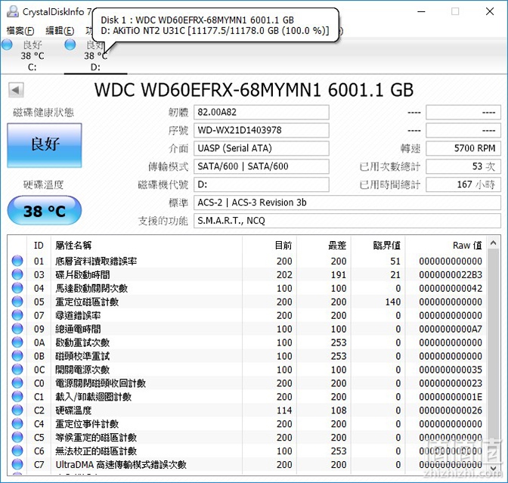Select the 底層資料讀取錯誤率 attribute row
The image size is (508, 483).
[247, 261]
